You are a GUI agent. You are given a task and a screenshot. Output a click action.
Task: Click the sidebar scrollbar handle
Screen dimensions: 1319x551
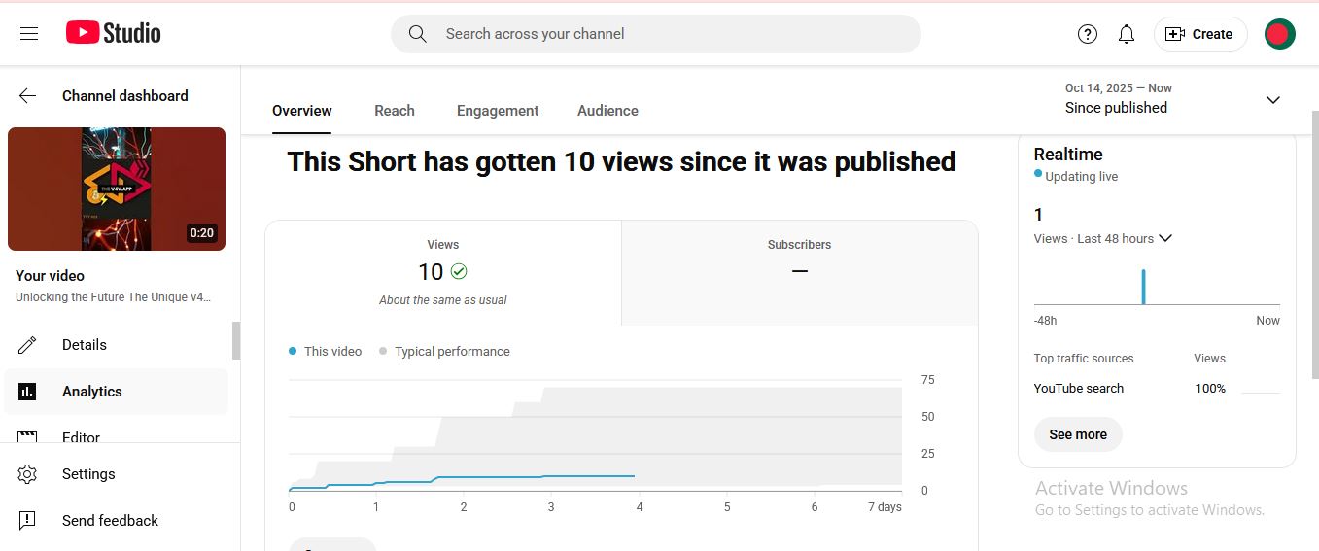tap(235, 341)
